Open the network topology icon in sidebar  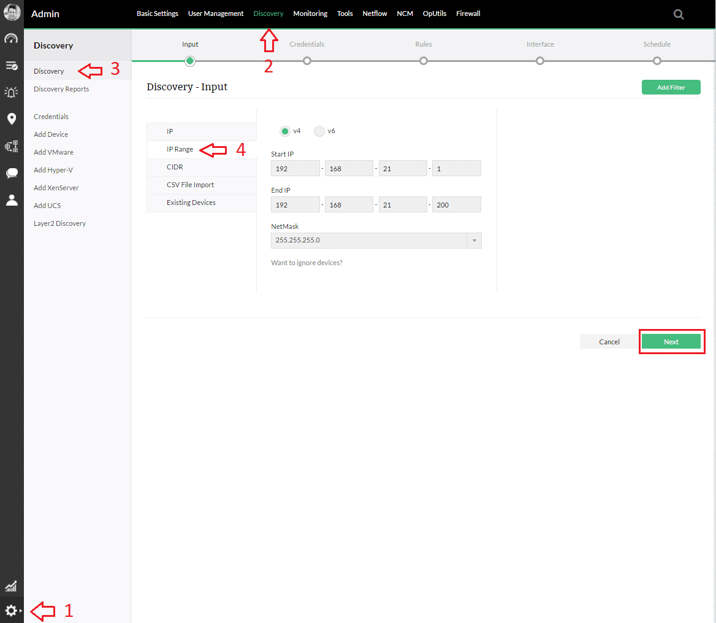coord(11,146)
